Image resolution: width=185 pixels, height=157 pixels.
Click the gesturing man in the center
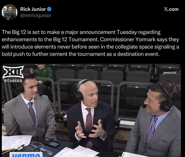[x=91, y=116]
